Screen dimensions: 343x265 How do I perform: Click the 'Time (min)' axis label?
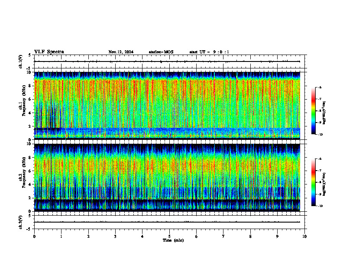tap(173, 240)
